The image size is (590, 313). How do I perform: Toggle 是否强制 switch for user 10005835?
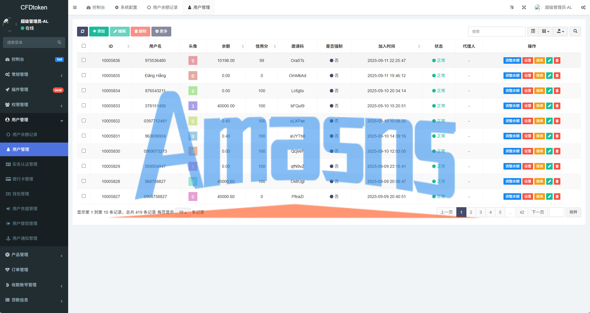point(334,76)
